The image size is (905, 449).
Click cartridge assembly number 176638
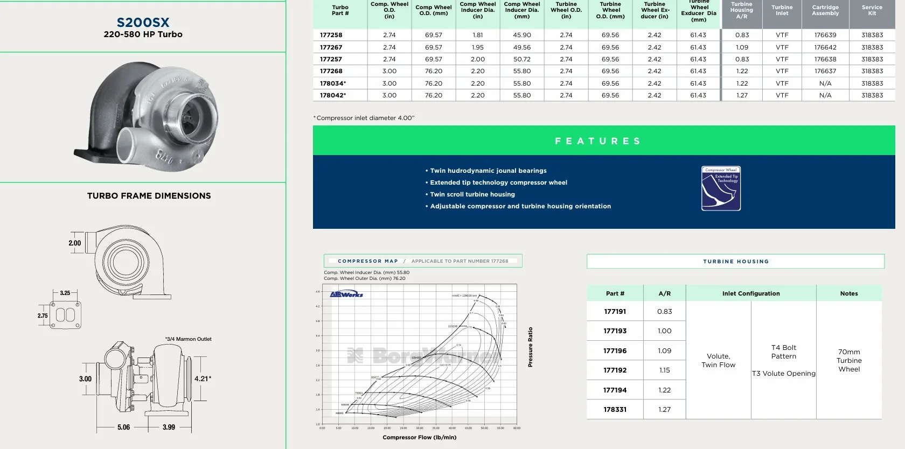point(825,59)
